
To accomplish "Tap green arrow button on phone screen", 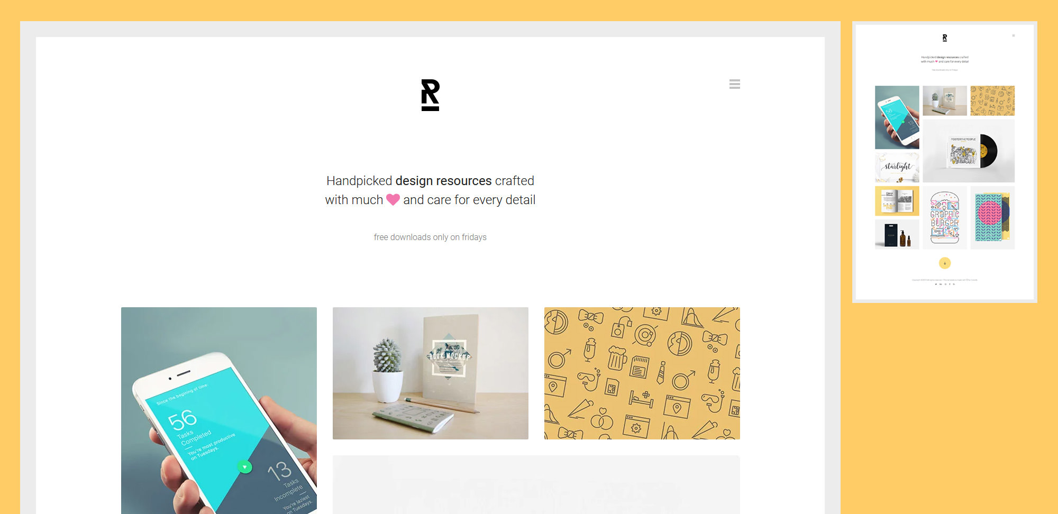I will point(244,467).
